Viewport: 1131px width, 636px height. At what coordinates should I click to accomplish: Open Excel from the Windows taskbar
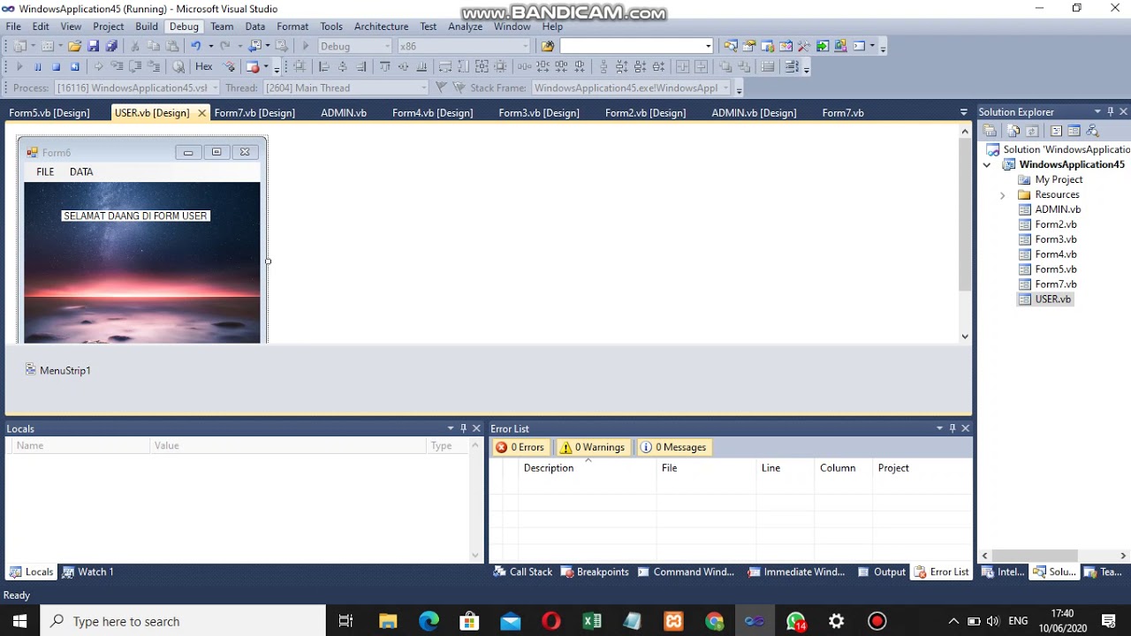tap(592, 621)
